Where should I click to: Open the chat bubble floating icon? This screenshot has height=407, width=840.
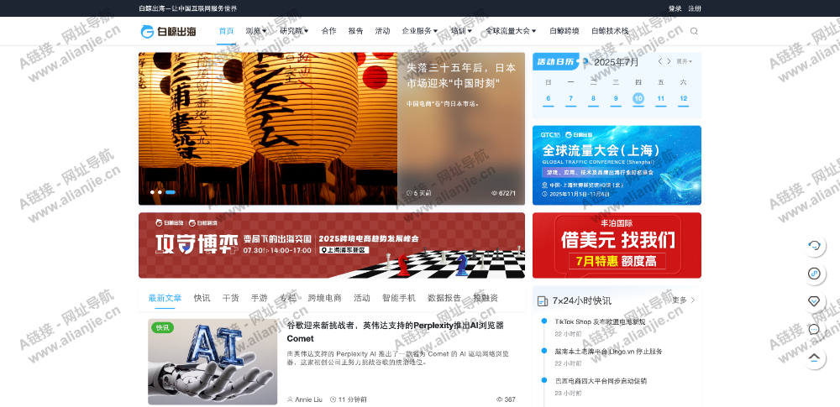point(814,329)
